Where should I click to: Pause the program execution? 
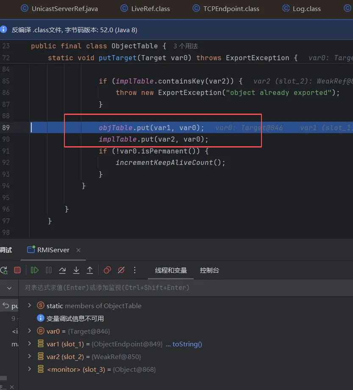coord(49,270)
